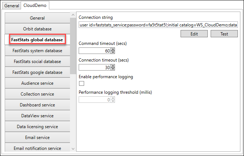Click the Connection timeout value field
The height and width of the screenshot is (156, 244).
pyautogui.click(x=95, y=67)
